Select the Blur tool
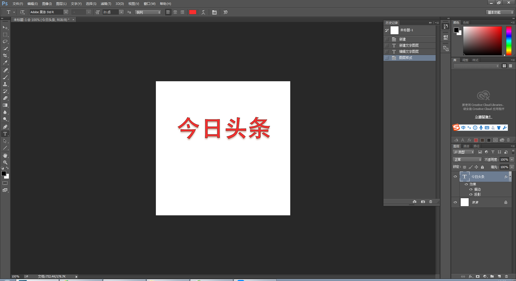 (x=5, y=112)
